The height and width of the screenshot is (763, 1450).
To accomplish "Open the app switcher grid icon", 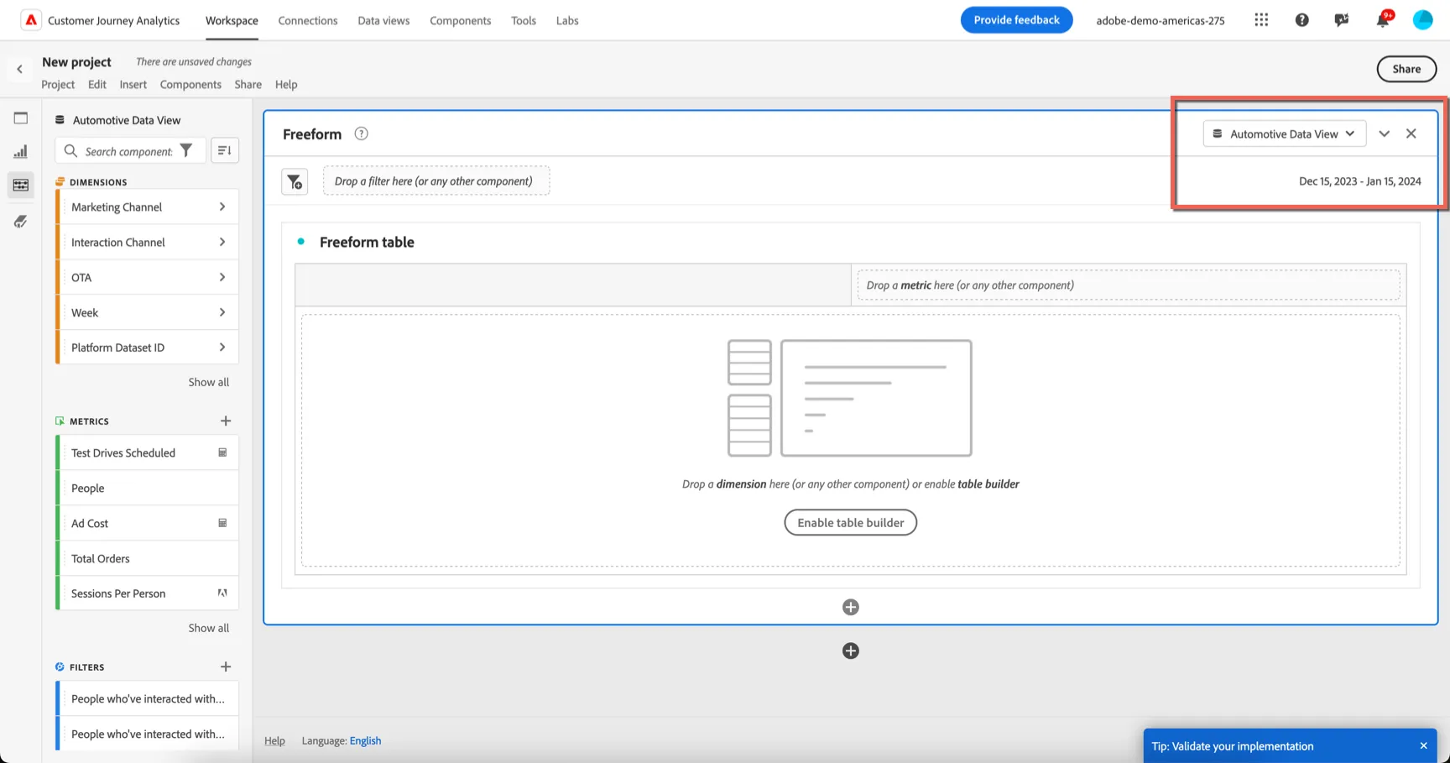I will point(1261,20).
